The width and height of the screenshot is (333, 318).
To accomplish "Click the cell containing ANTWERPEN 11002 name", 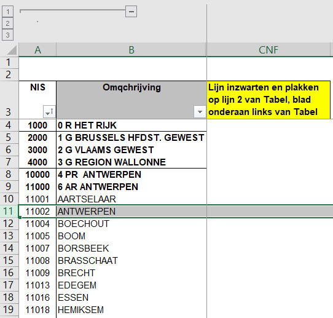I will click(x=131, y=212).
